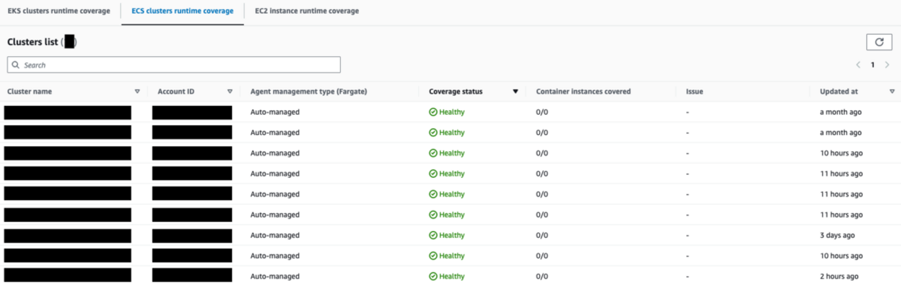Sort by Updated at column arrow
Viewport: 901px width, 285px height.
click(892, 91)
